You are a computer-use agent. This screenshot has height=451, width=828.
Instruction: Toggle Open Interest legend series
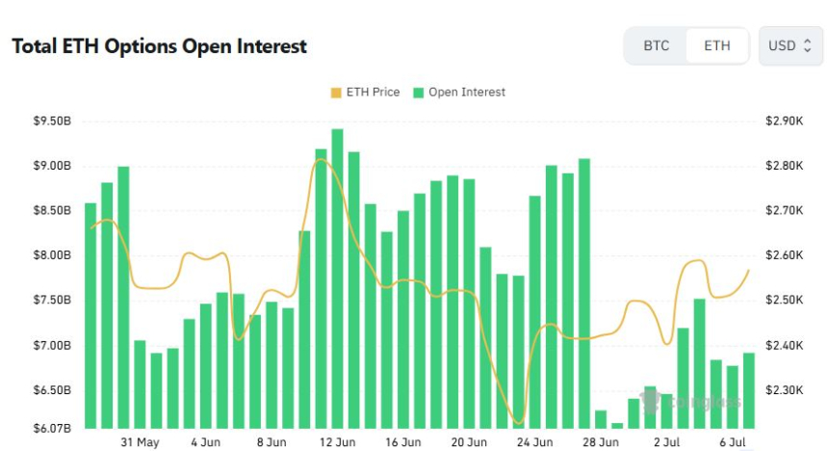(x=459, y=93)
